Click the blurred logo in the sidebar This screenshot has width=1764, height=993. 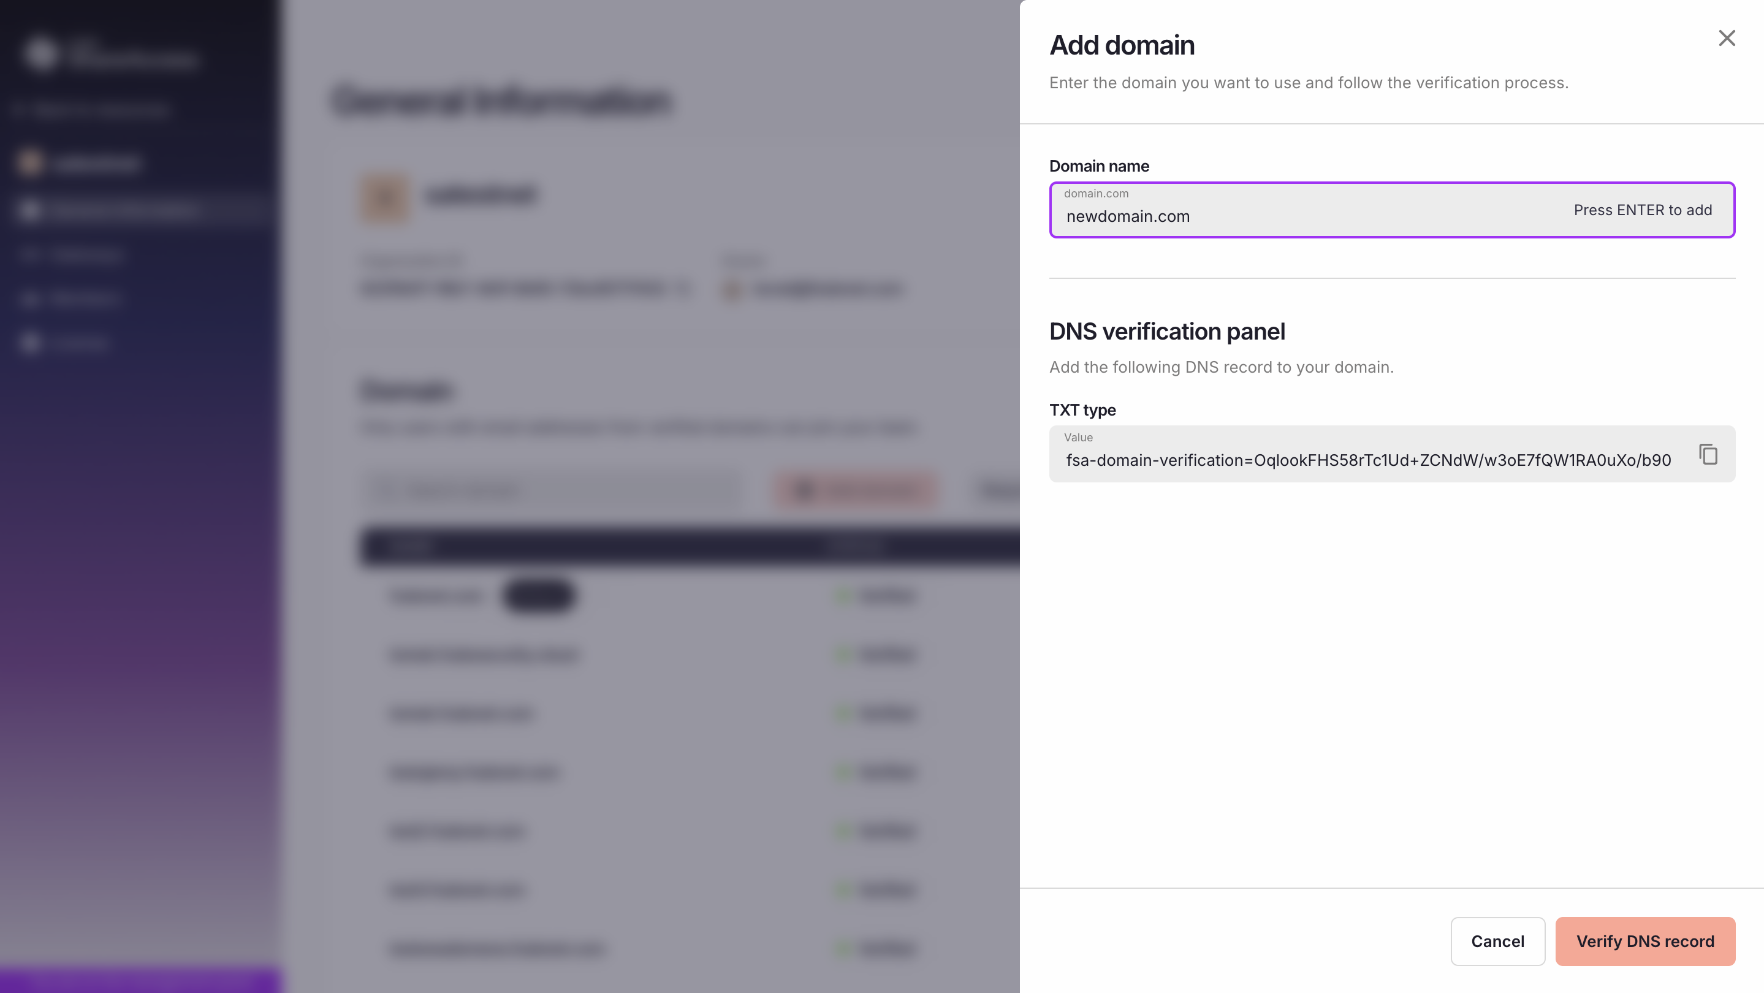click(x=41, y=53)
